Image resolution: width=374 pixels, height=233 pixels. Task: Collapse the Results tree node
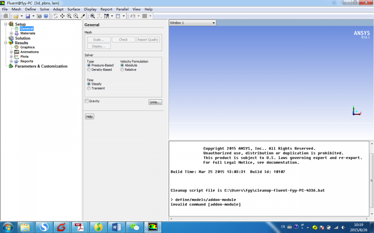(6, 43)
